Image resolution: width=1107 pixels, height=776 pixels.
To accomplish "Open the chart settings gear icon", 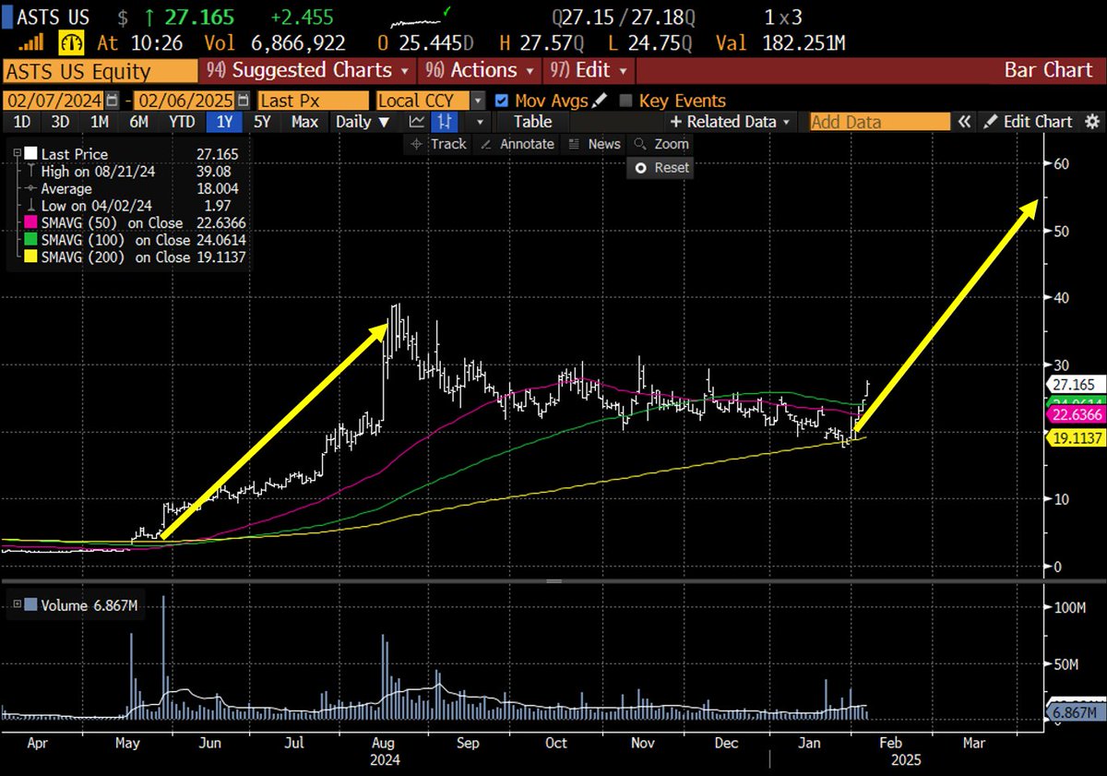I will click(x=1091, y=122).
